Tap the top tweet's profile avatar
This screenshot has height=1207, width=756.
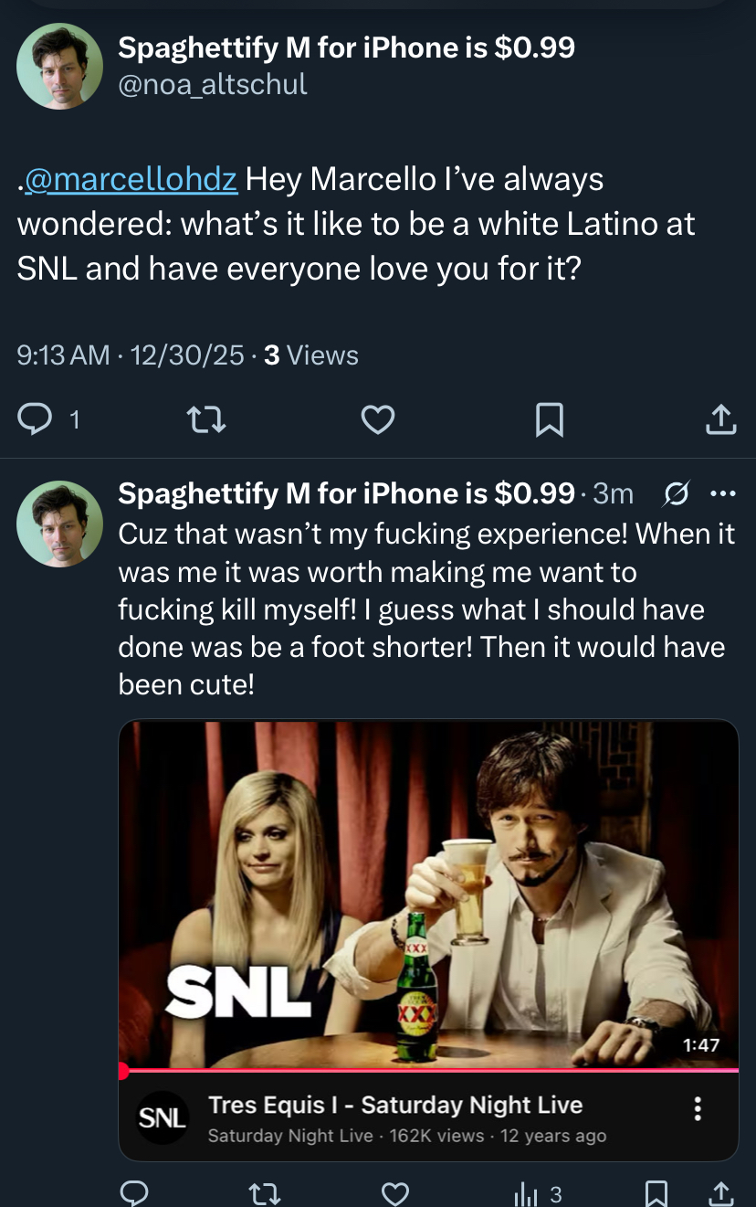pos(60,66)
